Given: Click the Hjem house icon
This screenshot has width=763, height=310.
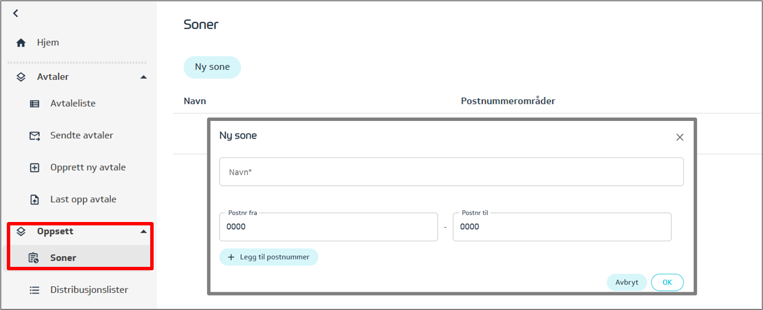Looking at the screenshot, I should coord(21,43).
